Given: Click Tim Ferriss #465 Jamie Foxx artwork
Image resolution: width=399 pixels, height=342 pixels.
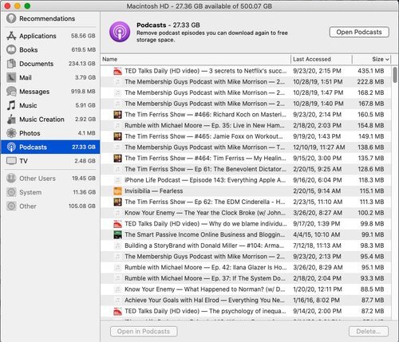Looking at the screenshot, I should [x=117, y=136].
